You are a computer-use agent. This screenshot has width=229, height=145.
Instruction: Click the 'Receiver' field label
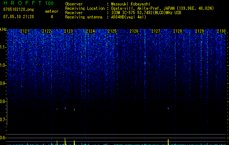pyautogui.click(x=74, y=13)
